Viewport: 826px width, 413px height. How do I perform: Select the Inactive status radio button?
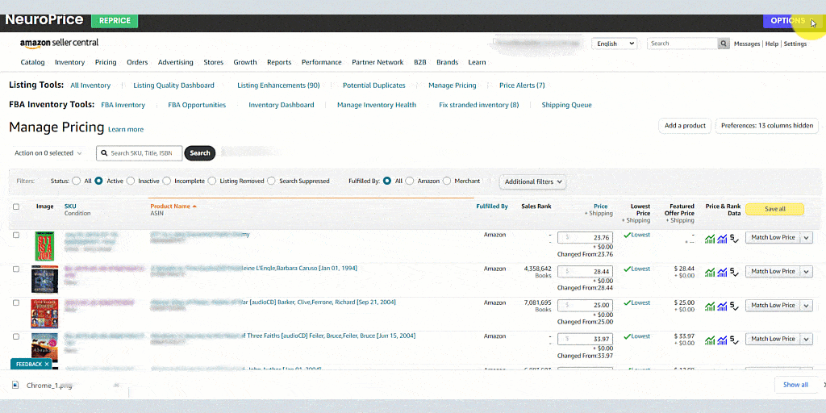point(132,181)
